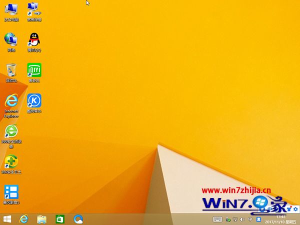Screen dimensions: 300x225
Task: Open Internet Explorer desktop shortcut
Action: [11, 101]
